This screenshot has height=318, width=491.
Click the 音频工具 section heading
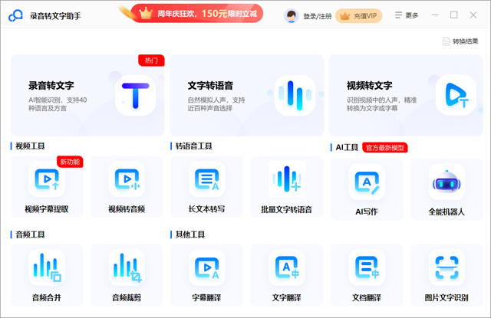pos(31,234)
